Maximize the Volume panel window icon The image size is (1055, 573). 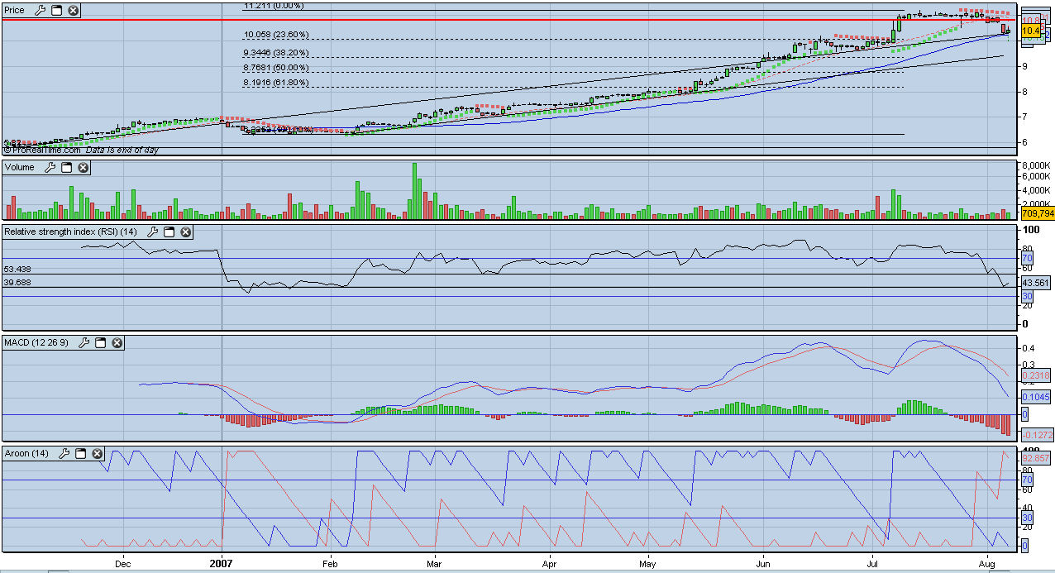[66, 168]
